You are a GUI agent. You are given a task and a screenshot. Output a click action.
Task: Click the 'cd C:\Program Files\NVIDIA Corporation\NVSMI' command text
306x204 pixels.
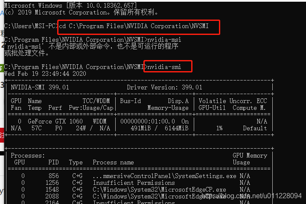[x=134, y=26]
